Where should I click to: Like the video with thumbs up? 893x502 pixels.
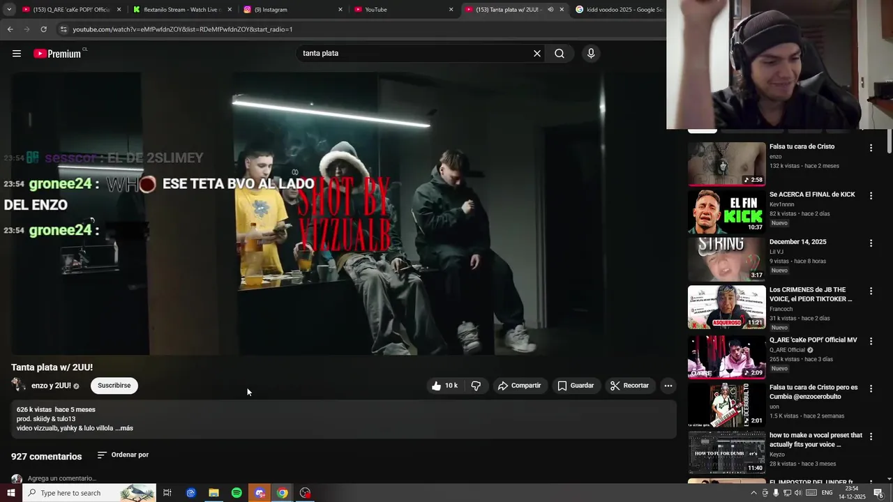tap(444, 386)
